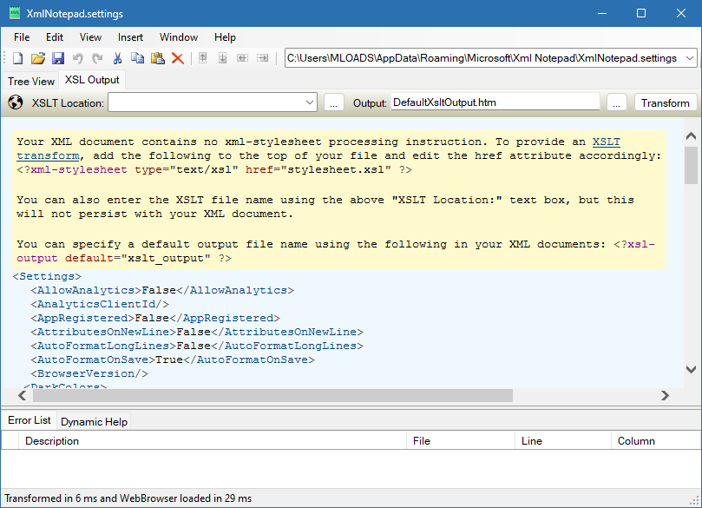Open the Help menu

point(225,37)
